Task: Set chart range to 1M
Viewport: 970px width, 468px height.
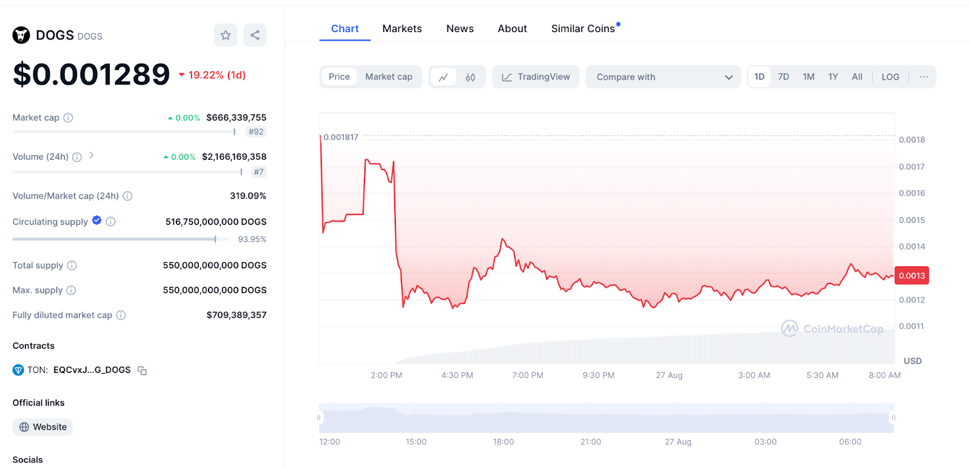Action: click(x=809, y=77)
